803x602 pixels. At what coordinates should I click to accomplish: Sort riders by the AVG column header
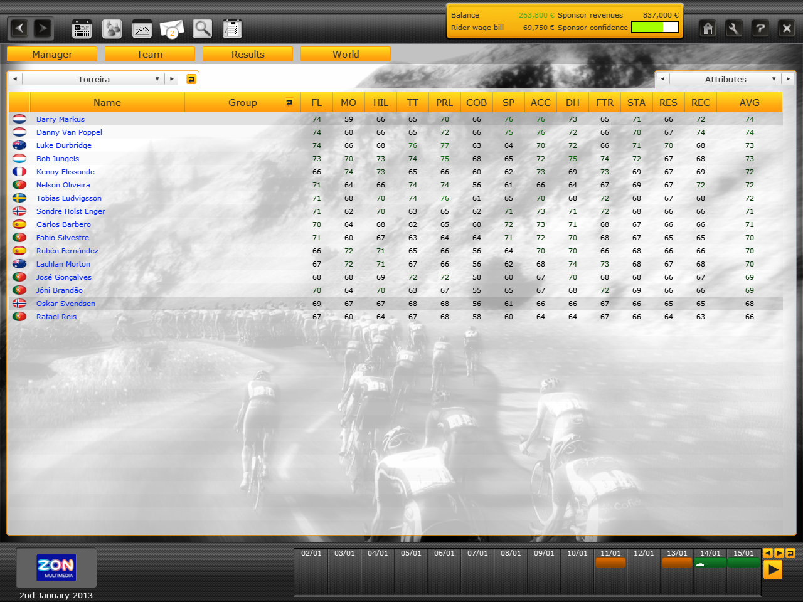pyautogui.click(x=749, y=102)
